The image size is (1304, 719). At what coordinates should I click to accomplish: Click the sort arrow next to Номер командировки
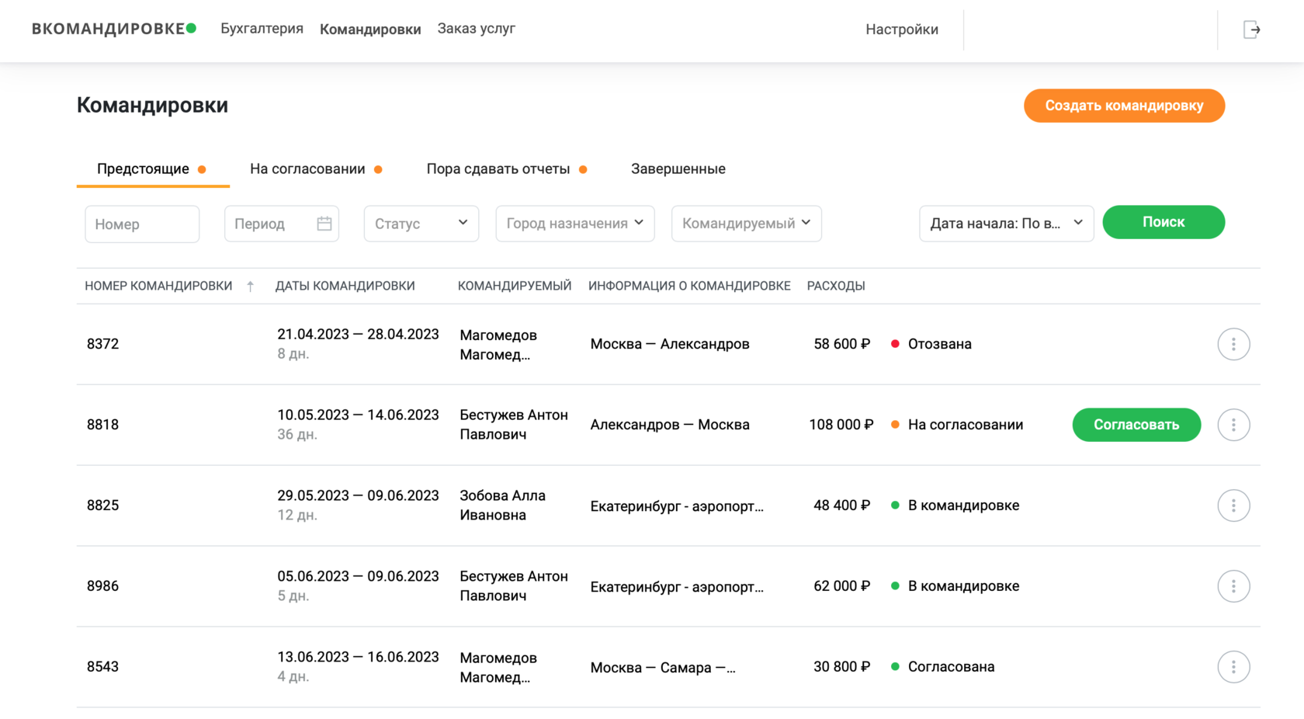click(x=250, y=286)
